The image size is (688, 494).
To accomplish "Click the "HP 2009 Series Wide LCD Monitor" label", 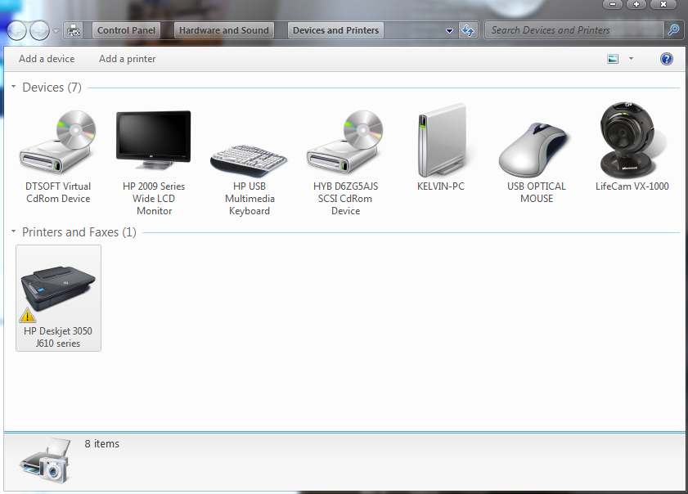I will [x=154, y=198].
